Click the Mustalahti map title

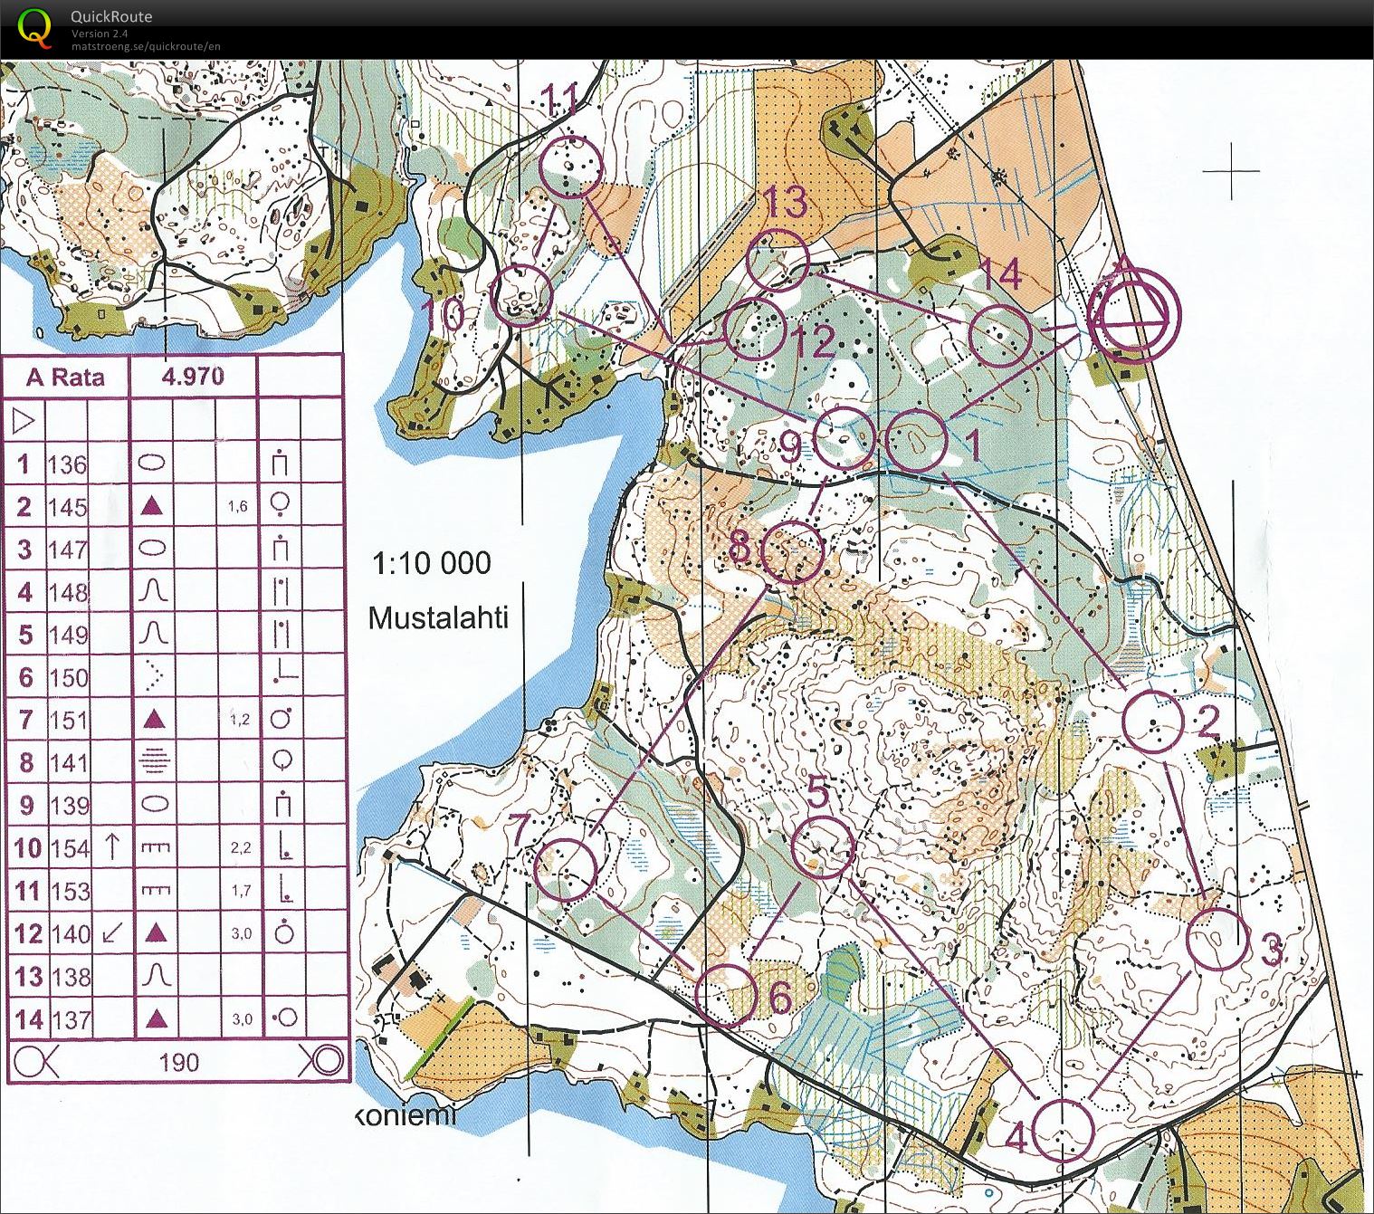438,618
